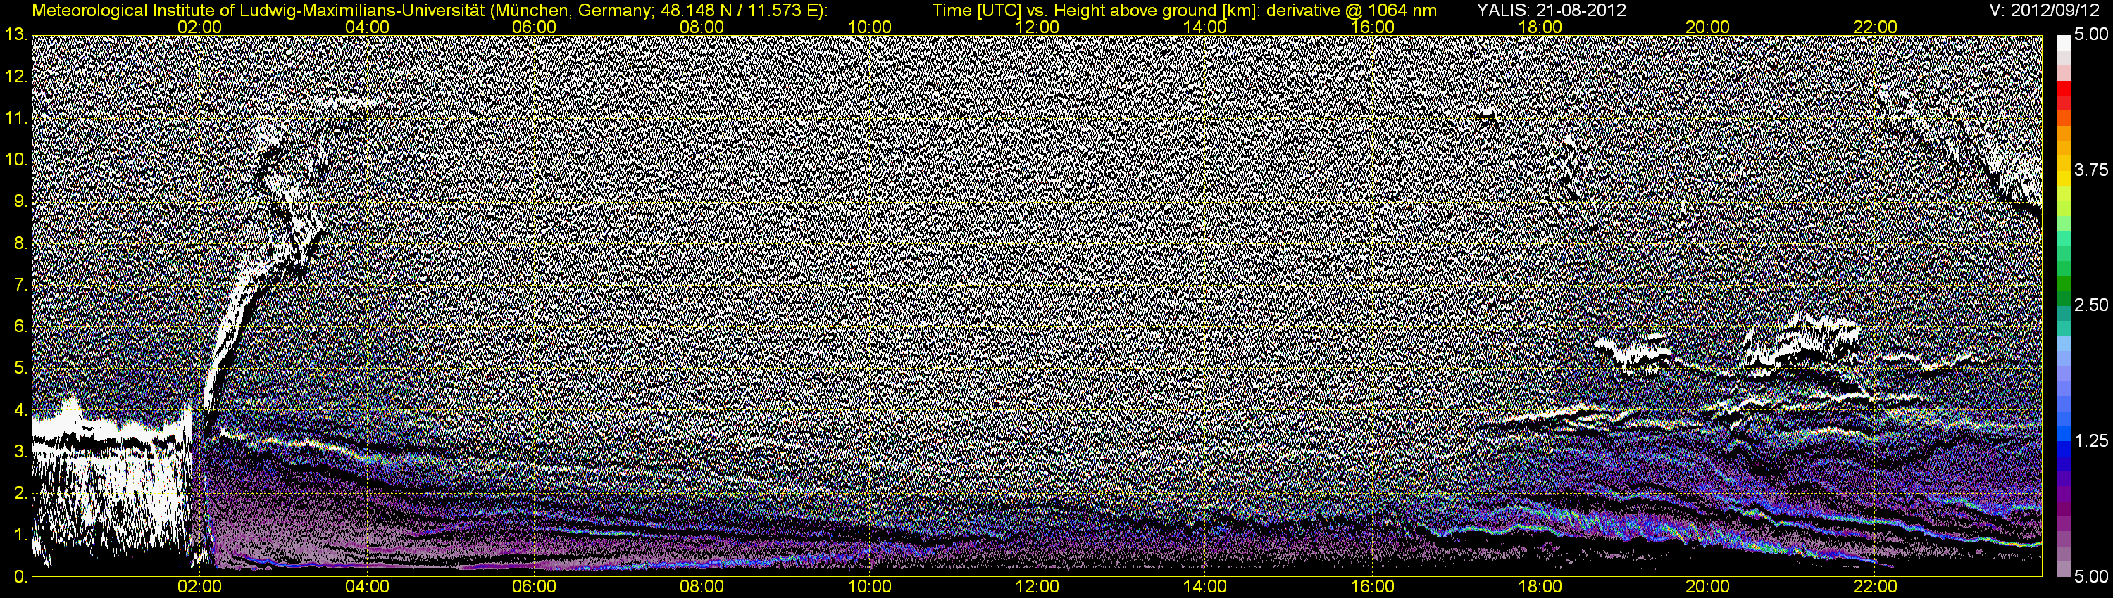
Task: Click the 0 km height axis label
Action: [x=20, y=578]
